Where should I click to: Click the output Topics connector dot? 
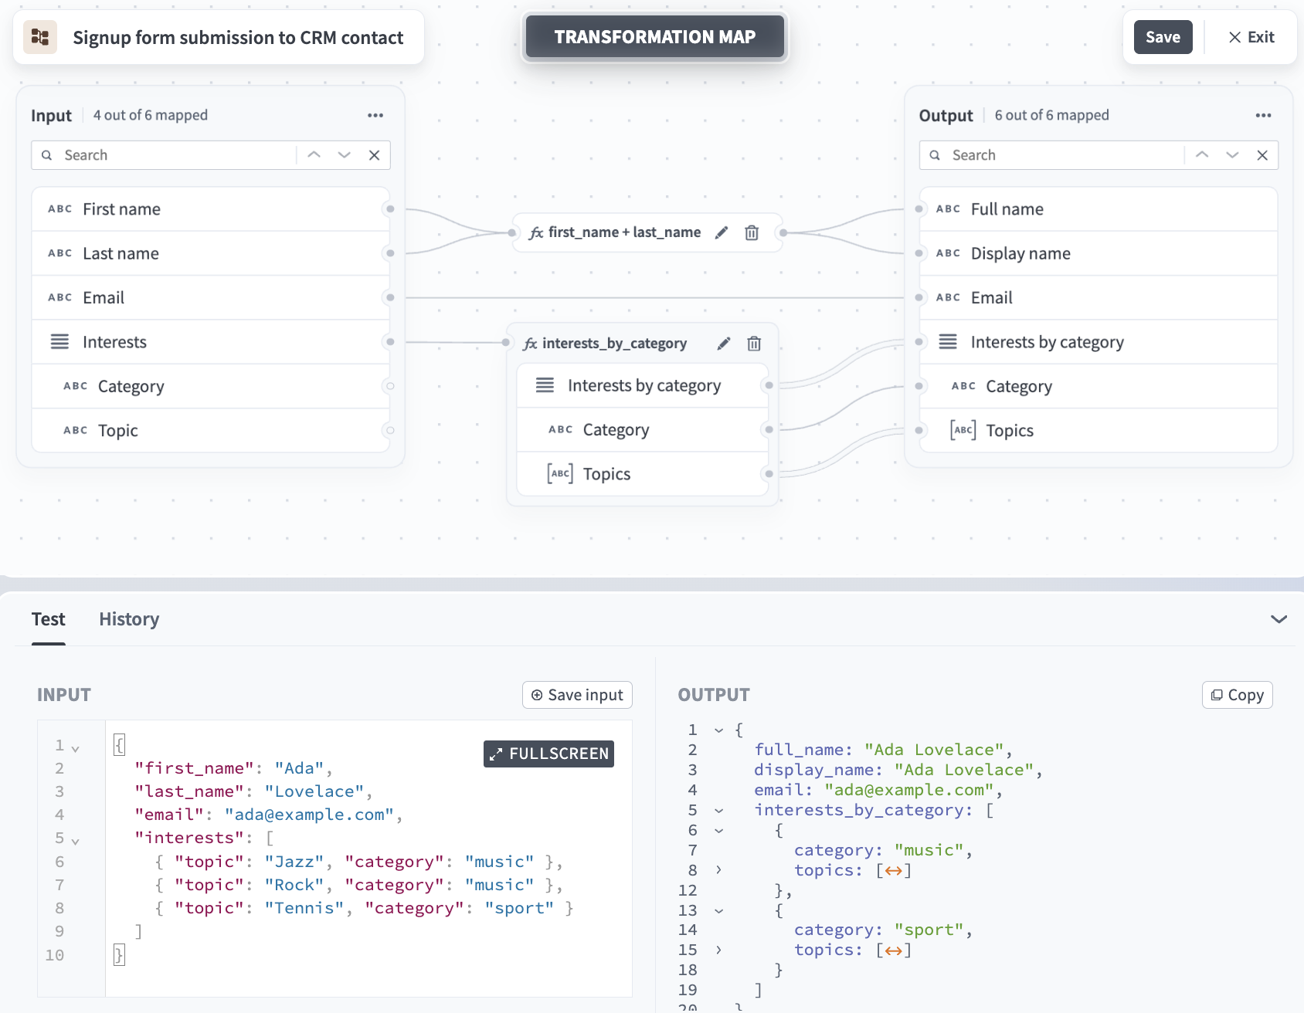point(919,430)
